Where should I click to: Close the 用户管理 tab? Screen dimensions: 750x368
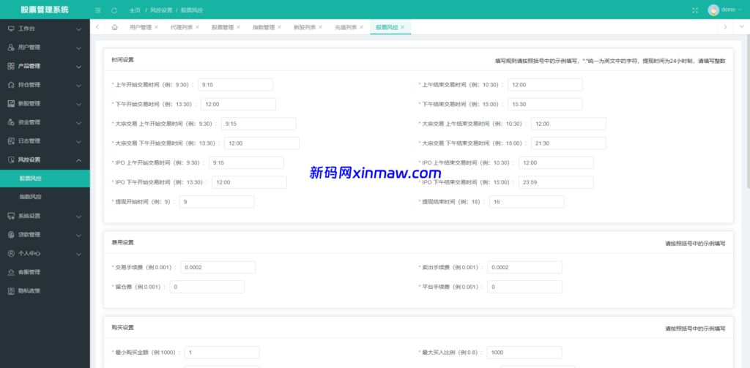tap(157, 27)
